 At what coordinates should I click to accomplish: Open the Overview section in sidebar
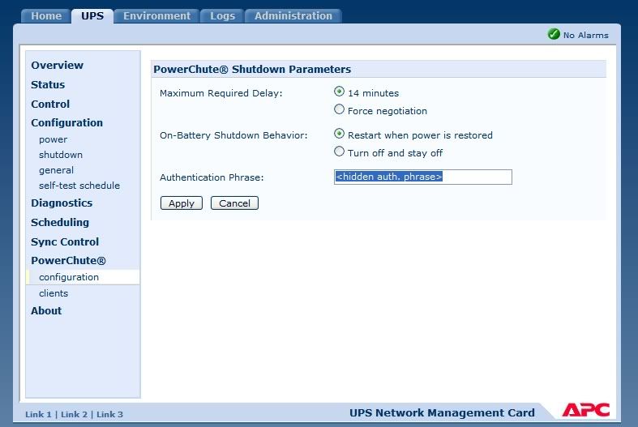pos(57,66)
